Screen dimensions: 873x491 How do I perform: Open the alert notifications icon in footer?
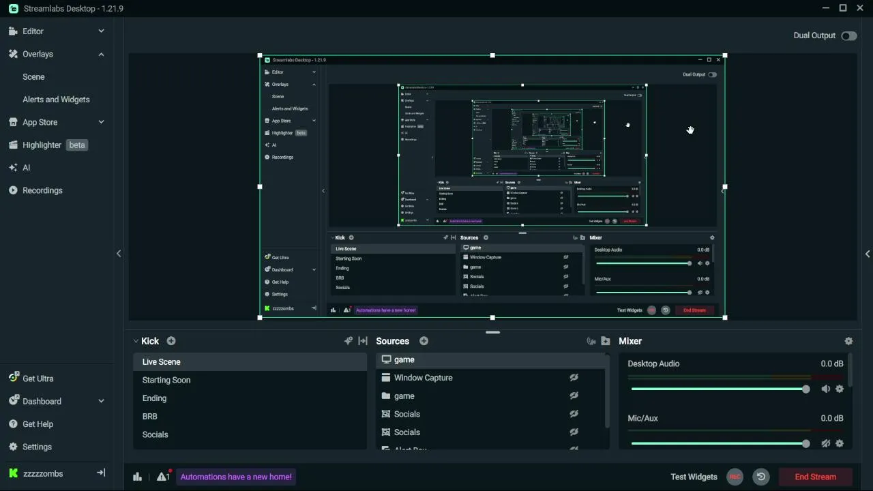tap(163, 477)
